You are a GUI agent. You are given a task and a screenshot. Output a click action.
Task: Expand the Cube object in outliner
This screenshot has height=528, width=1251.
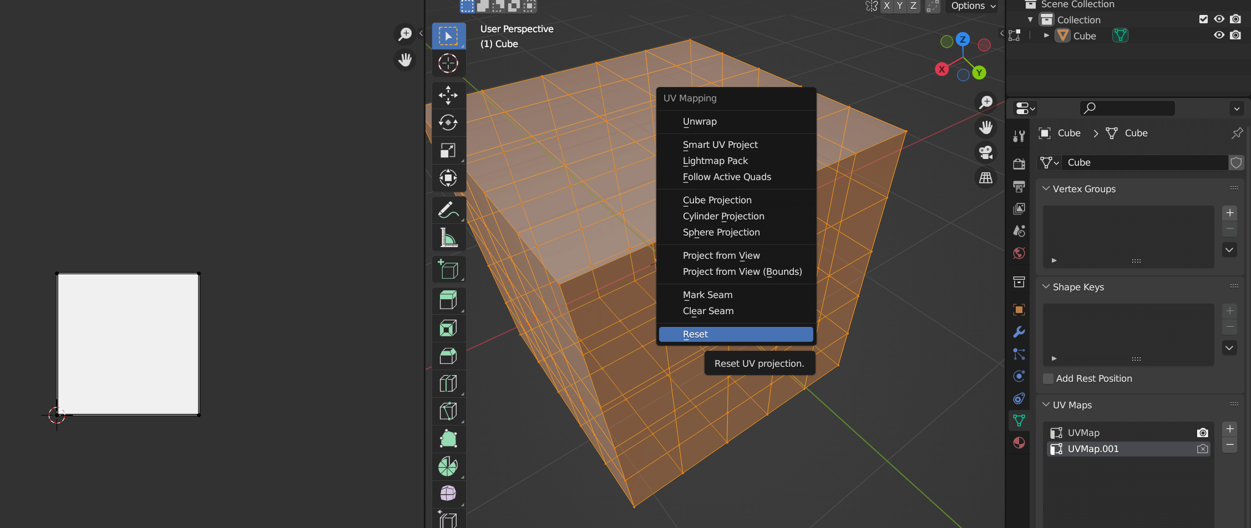pos(1046,35)
